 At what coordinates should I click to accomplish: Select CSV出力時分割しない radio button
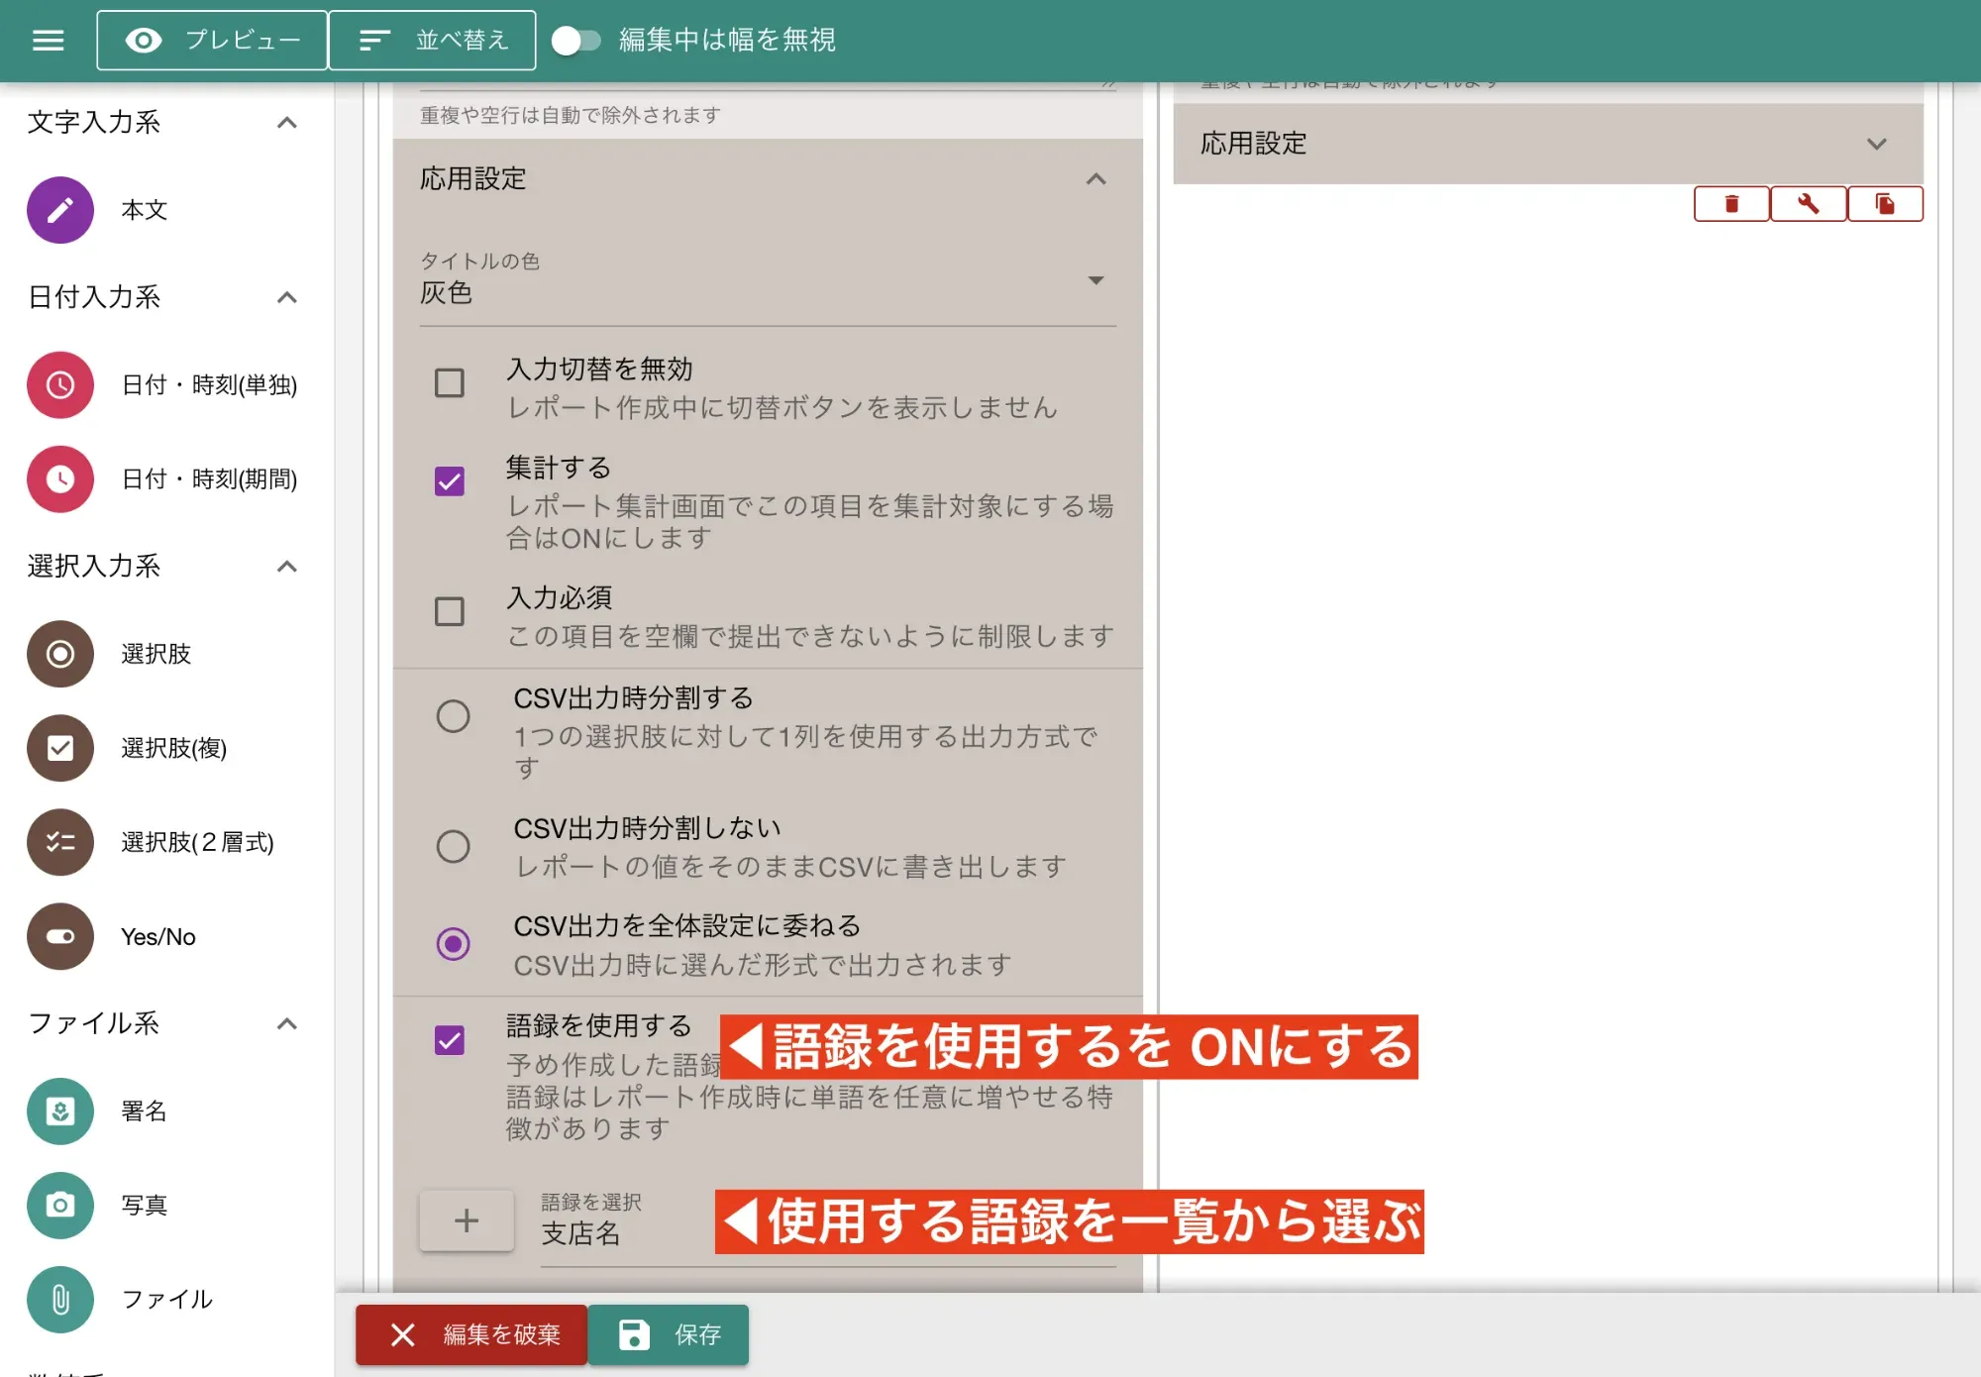click(x=454, y=846)
